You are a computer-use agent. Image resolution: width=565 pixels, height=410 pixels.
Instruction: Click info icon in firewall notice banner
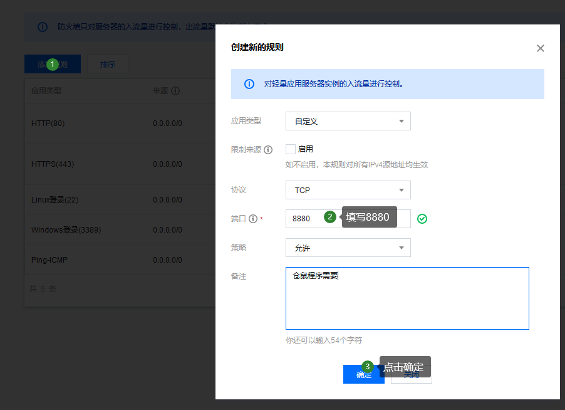(43, 27)
